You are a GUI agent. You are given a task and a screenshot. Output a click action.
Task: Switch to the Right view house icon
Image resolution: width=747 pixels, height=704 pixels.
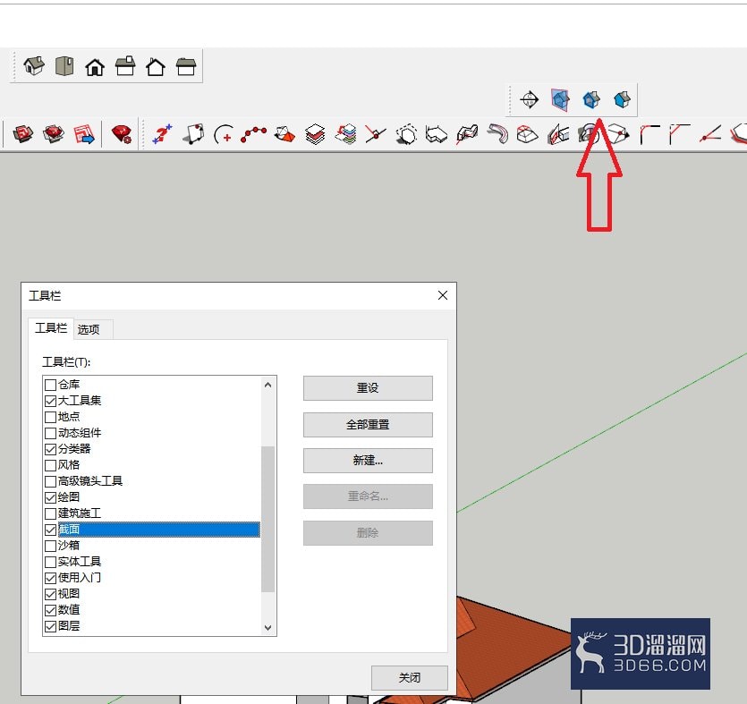click(x=125, y=65)
